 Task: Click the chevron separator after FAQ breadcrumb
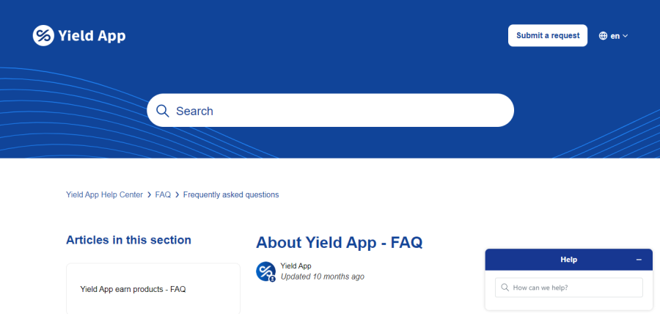(x=177, y=195)
